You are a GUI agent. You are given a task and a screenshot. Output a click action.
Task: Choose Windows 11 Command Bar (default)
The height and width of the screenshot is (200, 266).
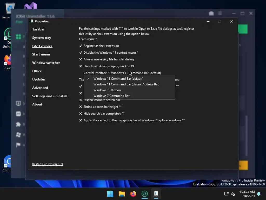(129, 79)
